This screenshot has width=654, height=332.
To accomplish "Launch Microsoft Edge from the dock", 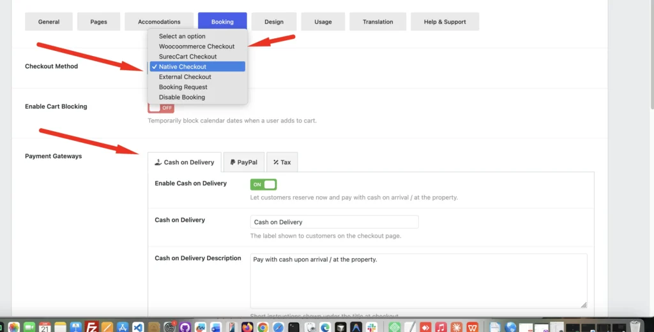I will coord(325,327).
